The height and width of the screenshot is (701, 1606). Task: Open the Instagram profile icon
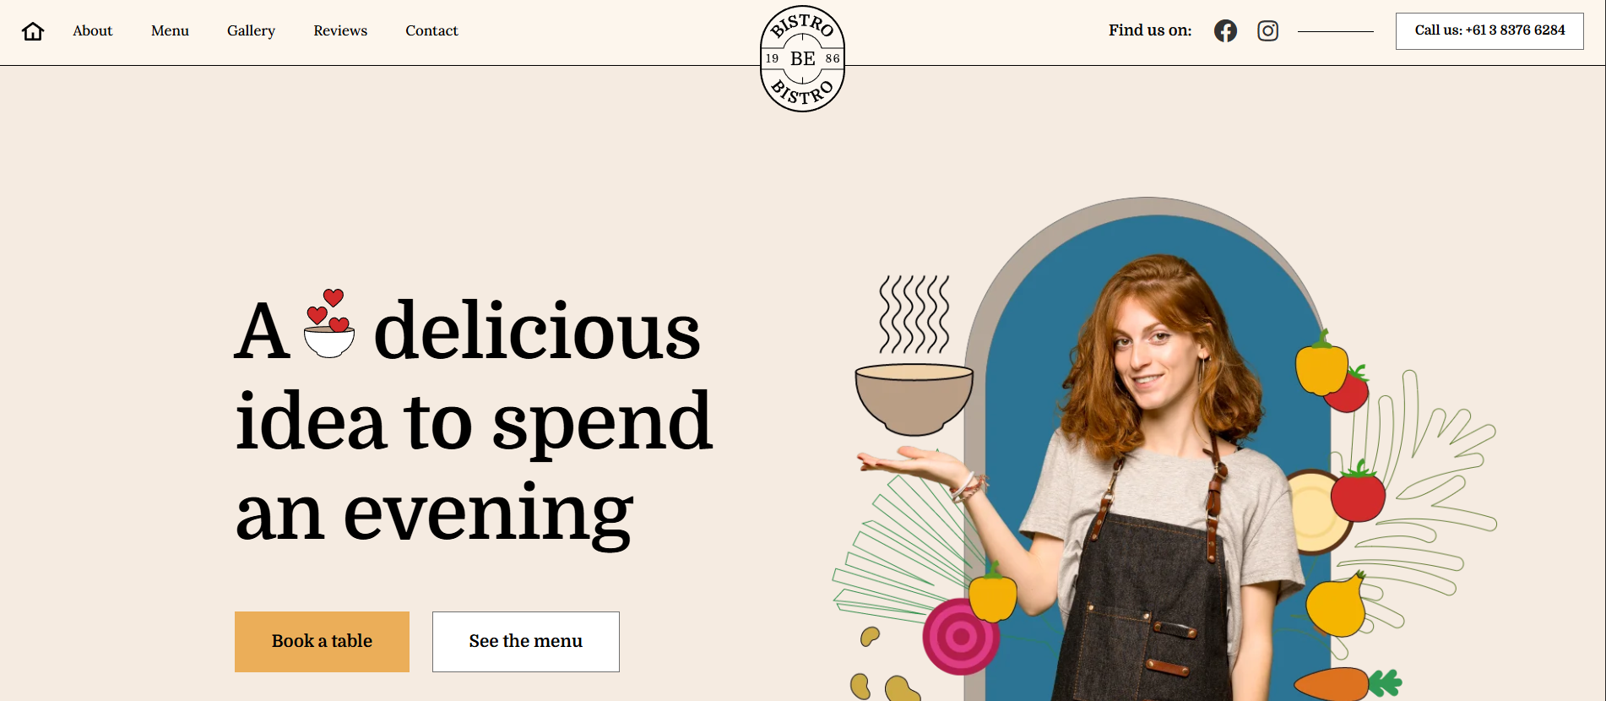pos(1267,31)
